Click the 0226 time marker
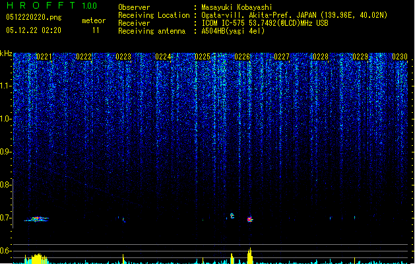Screen dimensions: 415x264 click(242, 57)
